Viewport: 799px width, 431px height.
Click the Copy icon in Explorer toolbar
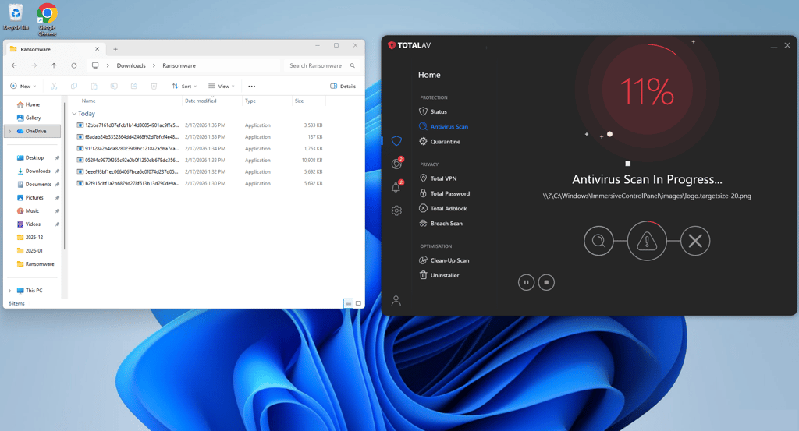click(x=74, y=86)
